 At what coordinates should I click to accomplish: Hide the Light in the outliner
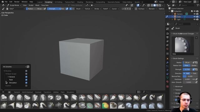194,19
